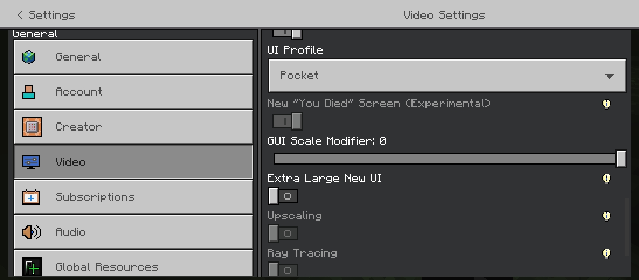The height and width of the screenshot is (280, 639).
Task: Go back using the Settings button
Action: click(x=46, y=15)
